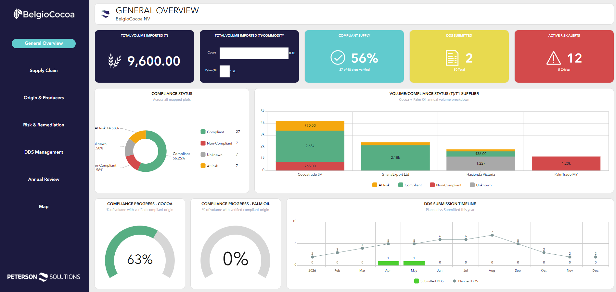The width and height of the screenshot is (616, 292).
Task: Click the "Compliant 56.25%" donut label
Action: tap(181, 156)
